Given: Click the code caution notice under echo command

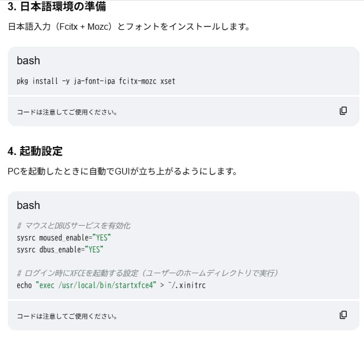Looking at the screenshot, I should 67,316.
